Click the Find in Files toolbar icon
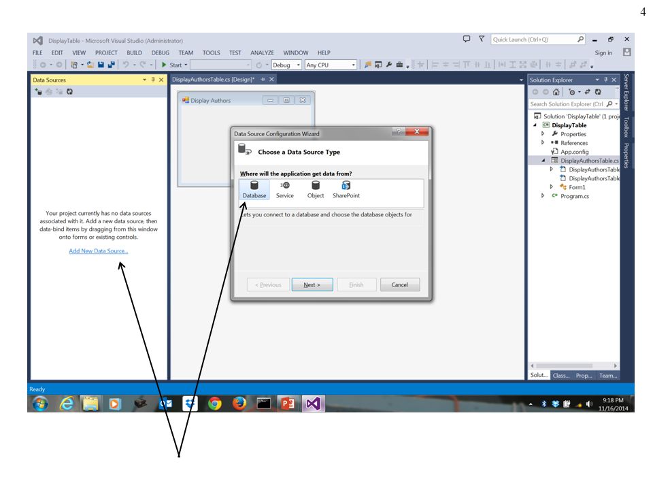653x490 pixels. coord(368,65)
